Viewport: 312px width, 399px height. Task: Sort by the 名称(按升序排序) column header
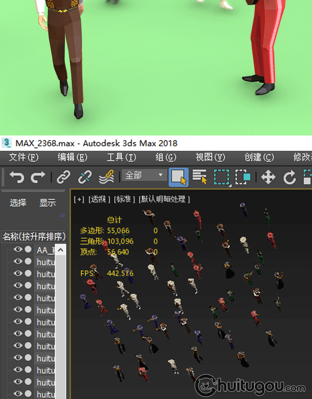tap(34, 236)
